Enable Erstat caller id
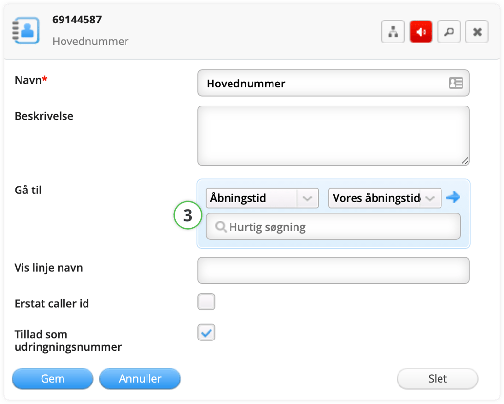The height and width of the screenshot is (404, 504). (206, 301)
